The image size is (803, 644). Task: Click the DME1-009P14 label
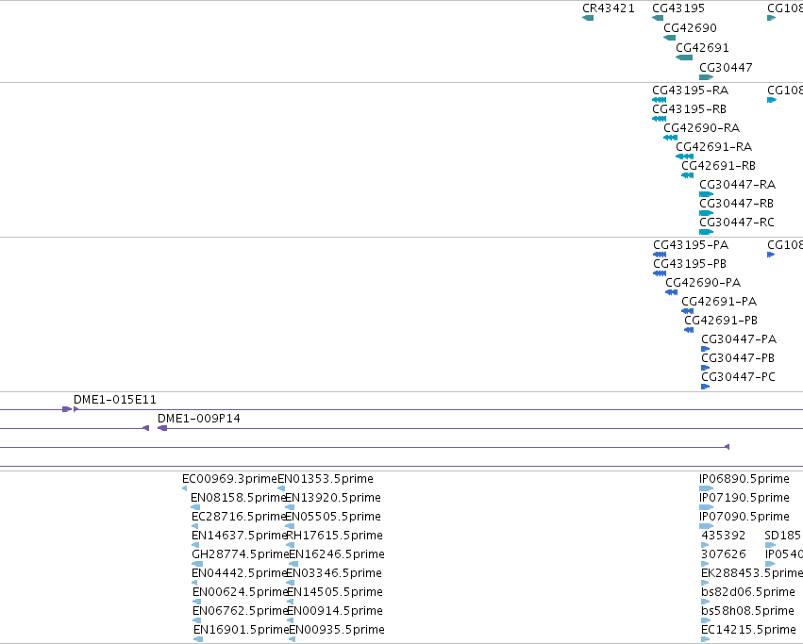[x=199, y=419]
